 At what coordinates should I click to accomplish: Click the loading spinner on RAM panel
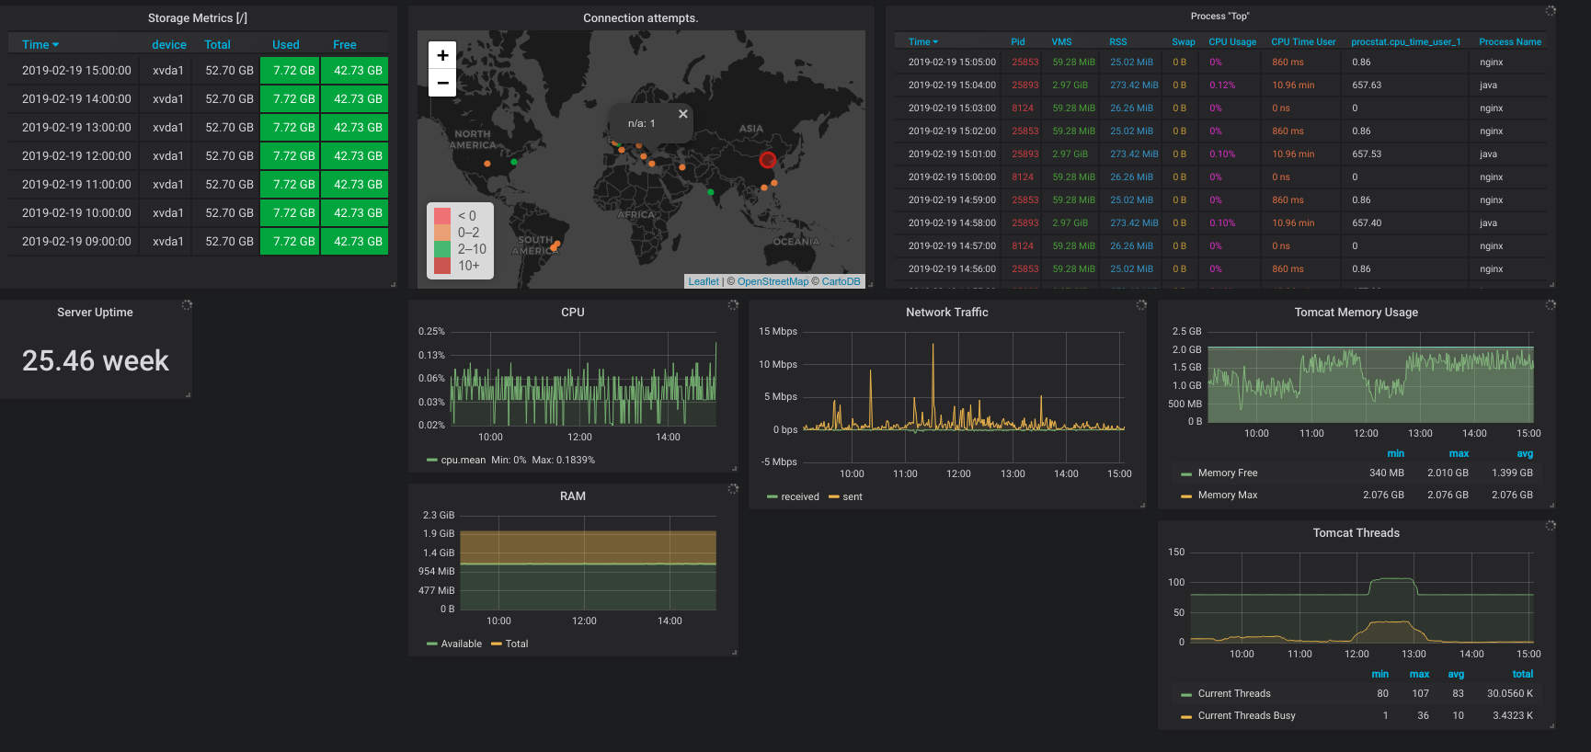(733, 488)
